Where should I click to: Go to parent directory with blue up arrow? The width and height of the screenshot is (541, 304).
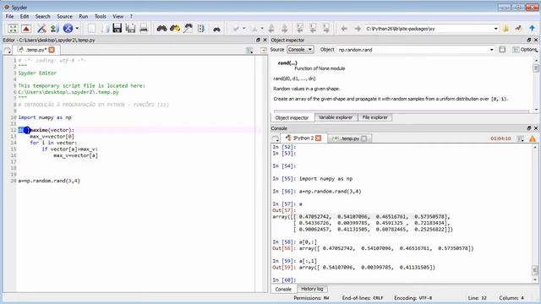pos(532,29)
